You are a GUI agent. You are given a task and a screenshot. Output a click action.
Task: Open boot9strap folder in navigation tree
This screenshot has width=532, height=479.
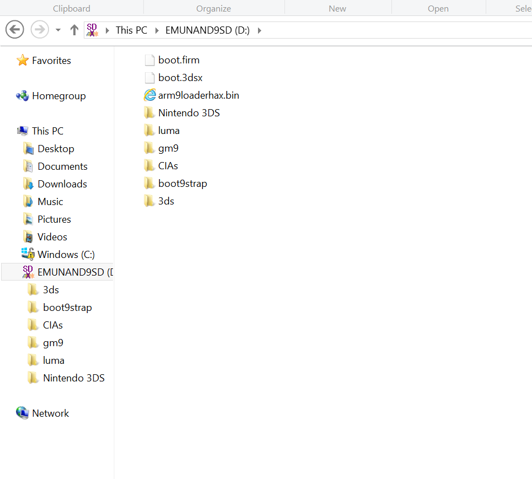[x=67, y=308]
